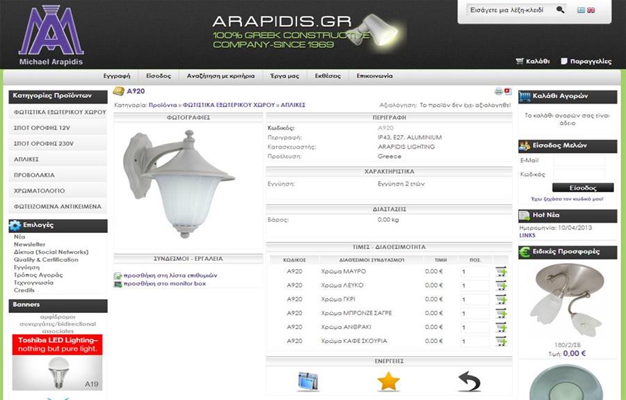The width and height of the screenshot is (626, 400).
Task: Click breadcrumb link Προϊόντα
Action: 163,105
